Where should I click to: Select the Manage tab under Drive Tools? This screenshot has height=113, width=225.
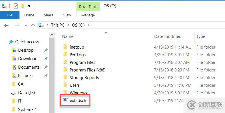pyautogui.click(x=88, y=15)
